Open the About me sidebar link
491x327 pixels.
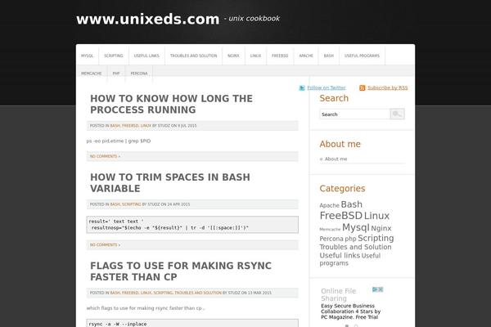click(336, 159)
